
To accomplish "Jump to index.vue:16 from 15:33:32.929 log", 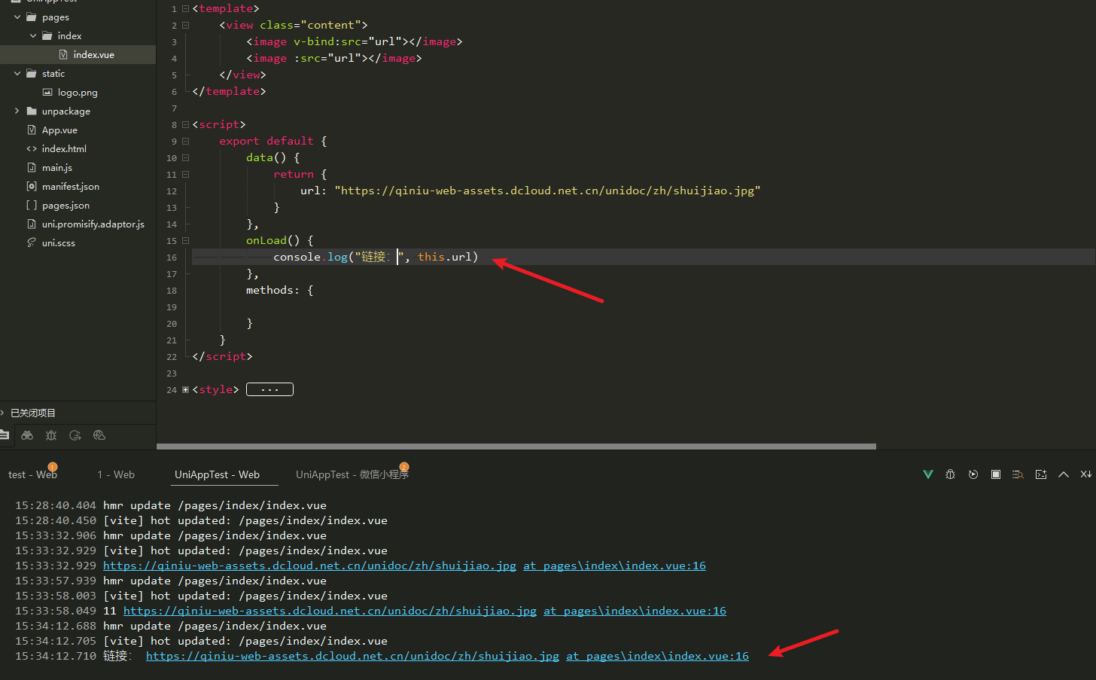I will click(614, 566).
